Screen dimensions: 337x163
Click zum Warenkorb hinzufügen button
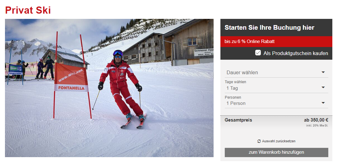click(276, 152)
